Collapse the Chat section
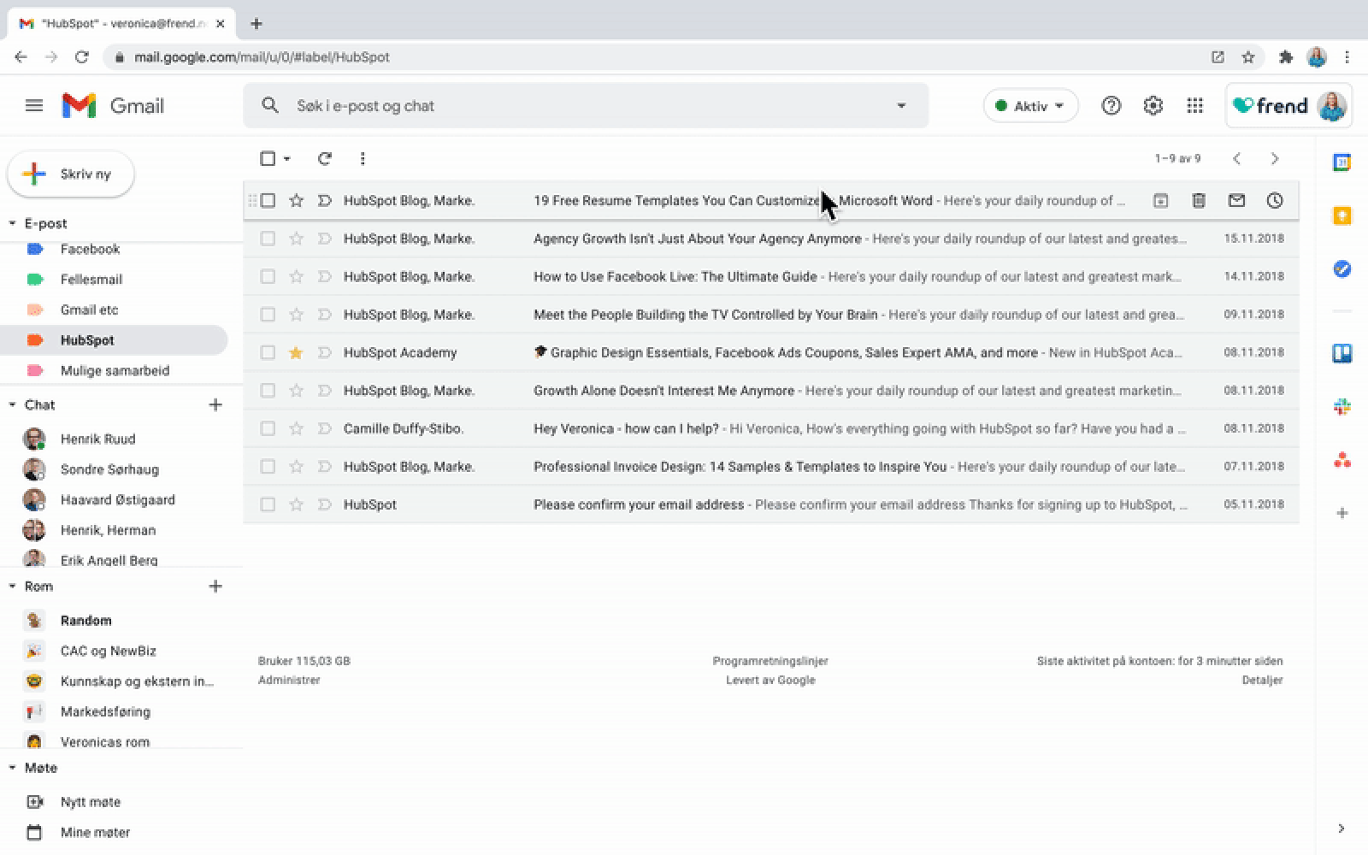Screen dimensions: 1368x855 [x=12, y=405]
